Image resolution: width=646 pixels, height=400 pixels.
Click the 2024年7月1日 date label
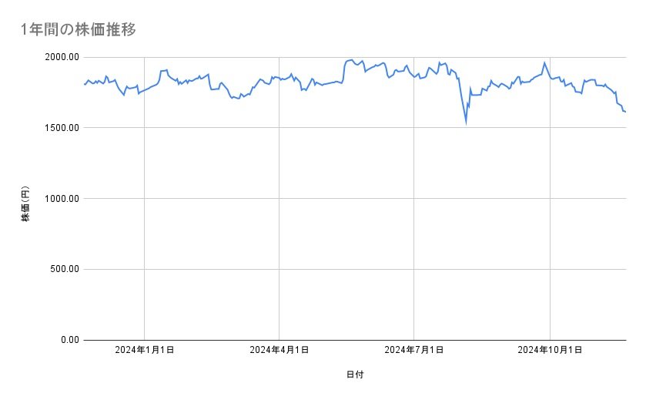click(x=414, y=351)
